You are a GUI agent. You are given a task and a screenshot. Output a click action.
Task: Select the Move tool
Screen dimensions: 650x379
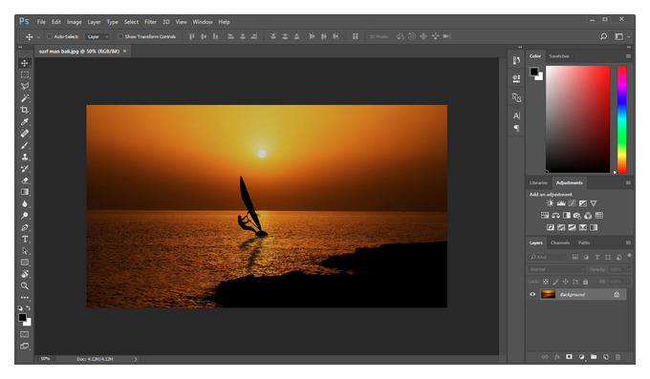pyautogui.click(x=25, y=63)
